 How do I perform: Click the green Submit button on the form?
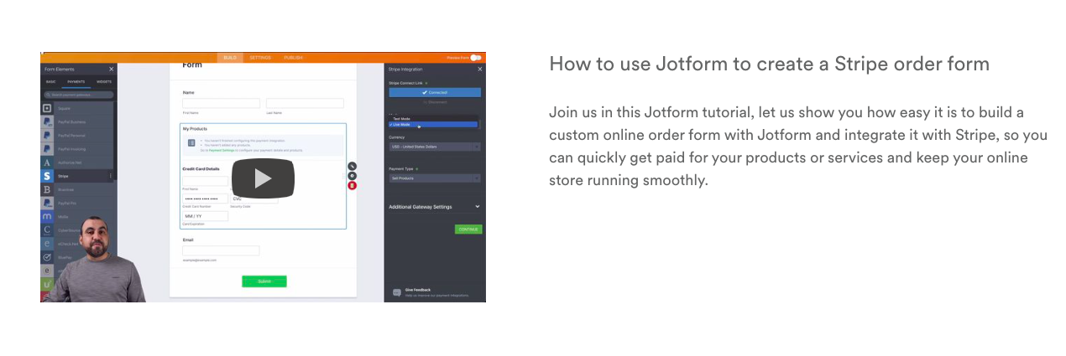[264, 281]
